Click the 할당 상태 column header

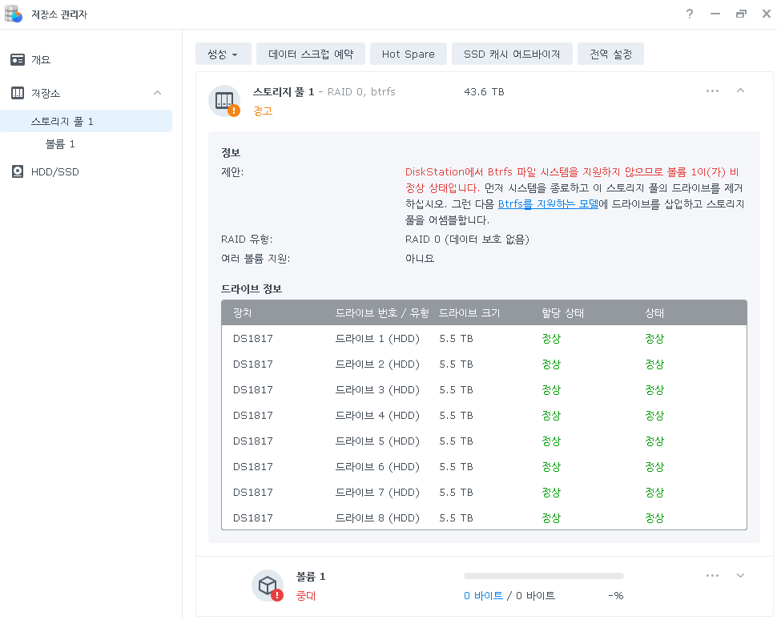pos(562,313)
